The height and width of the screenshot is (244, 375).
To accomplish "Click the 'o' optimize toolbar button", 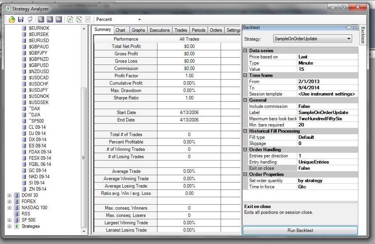I will (x=50, y=19).
